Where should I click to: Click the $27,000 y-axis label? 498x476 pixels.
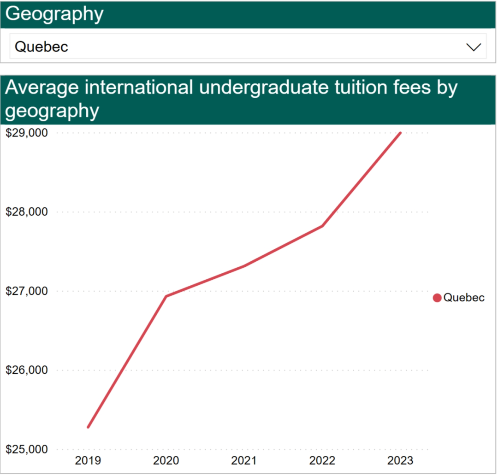coord(27,291)
